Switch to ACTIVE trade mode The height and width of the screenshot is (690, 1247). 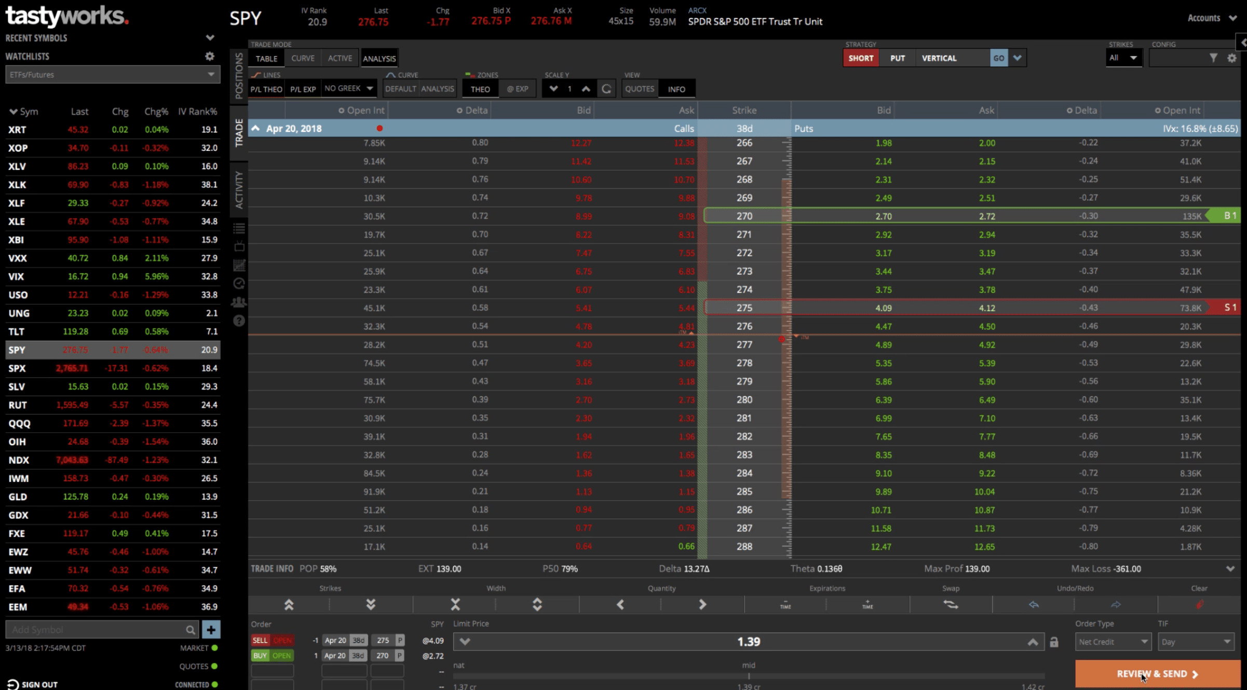coord(340,59)
